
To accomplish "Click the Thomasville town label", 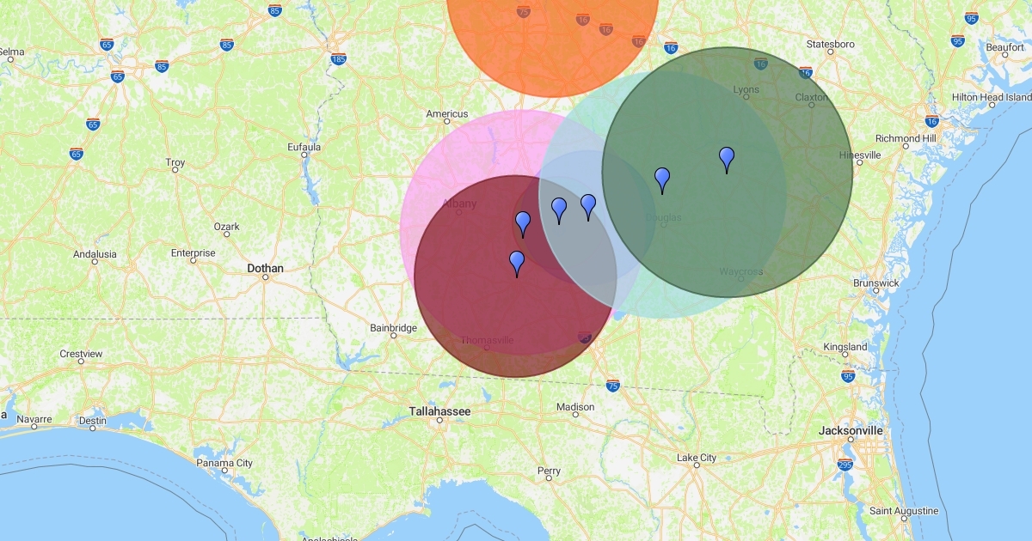I will point(487,340).
